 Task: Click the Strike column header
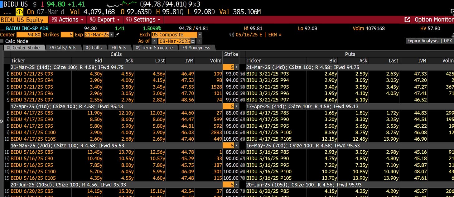[231, 54]
